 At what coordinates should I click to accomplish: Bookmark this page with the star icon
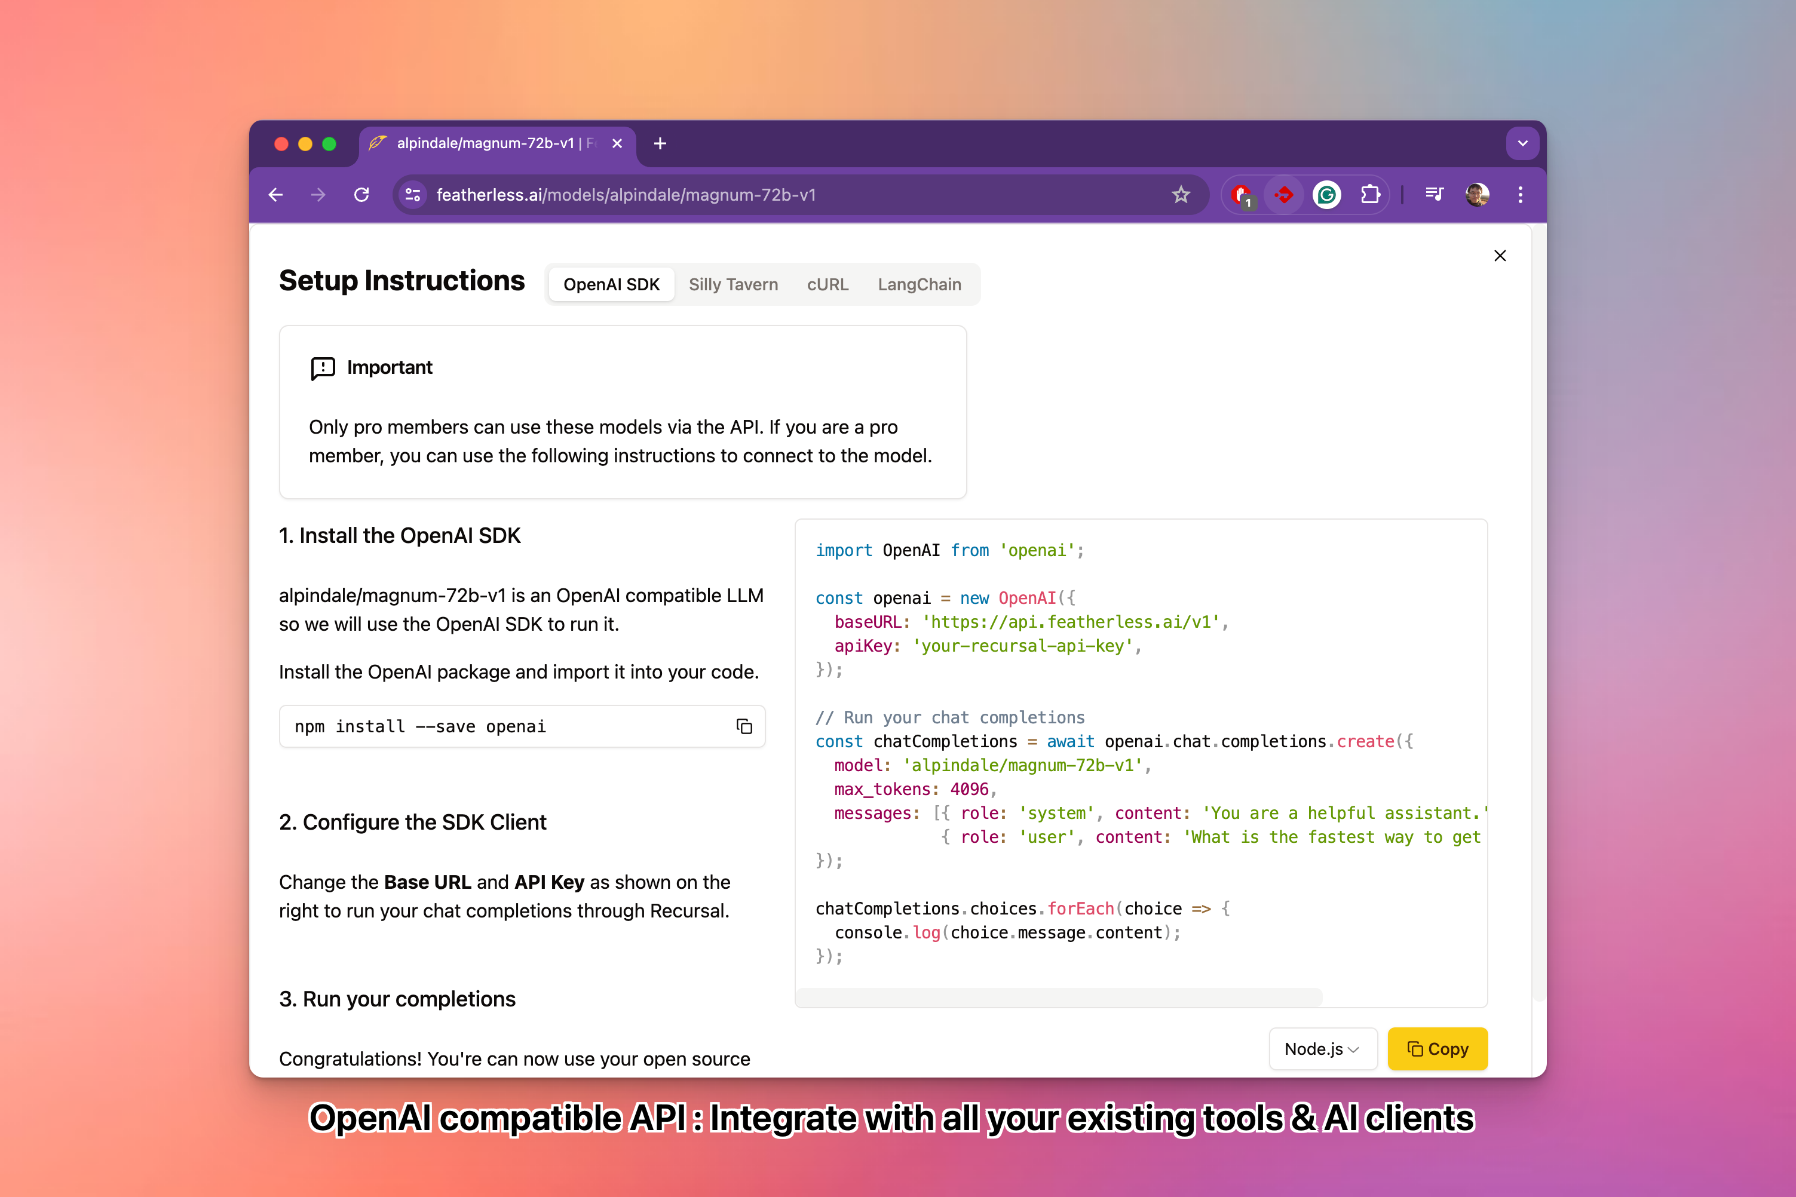tap(1181, 195)
